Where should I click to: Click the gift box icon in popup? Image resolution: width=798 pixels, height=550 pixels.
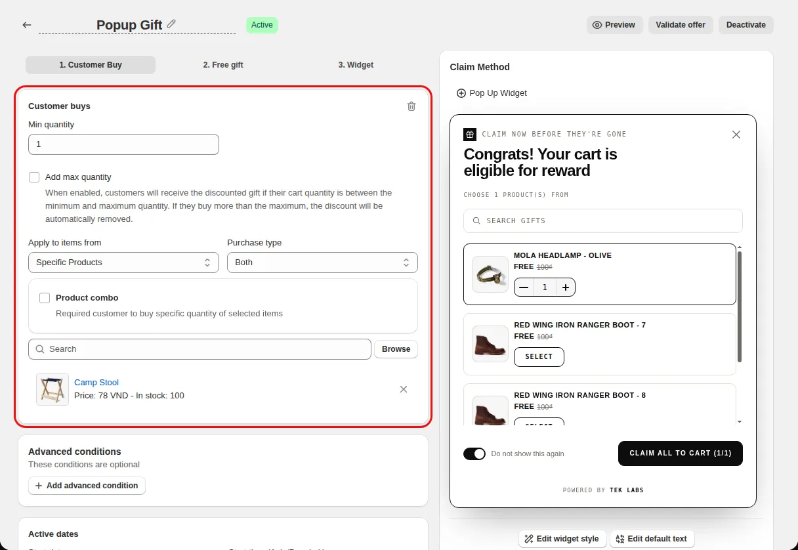[470, 135]
